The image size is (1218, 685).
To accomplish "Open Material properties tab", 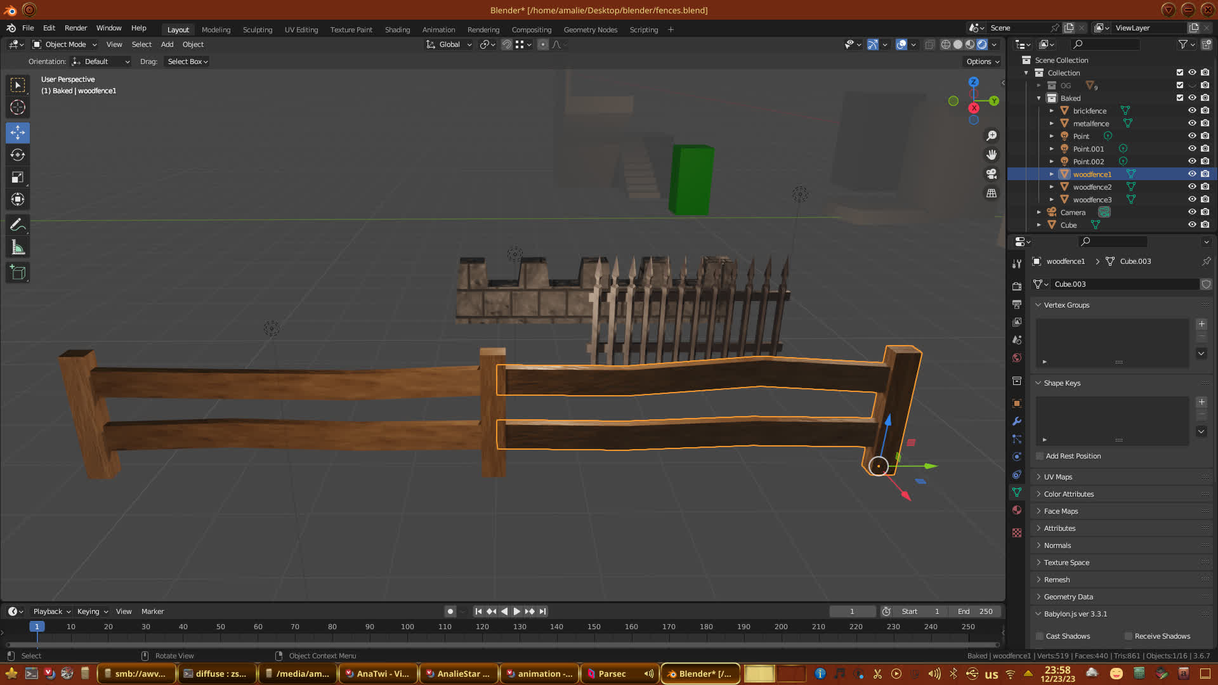I will [x=1017, y=510].
